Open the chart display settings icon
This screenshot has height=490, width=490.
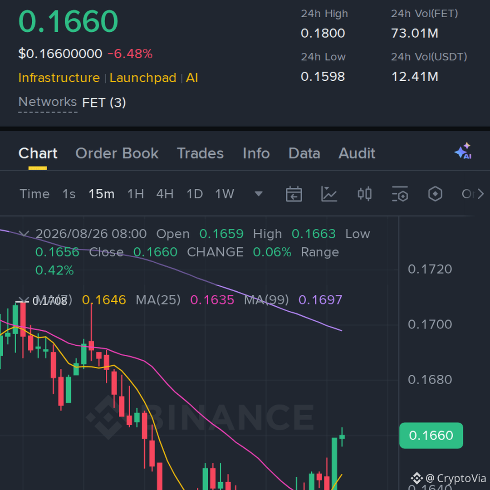(x=400, y=194)
